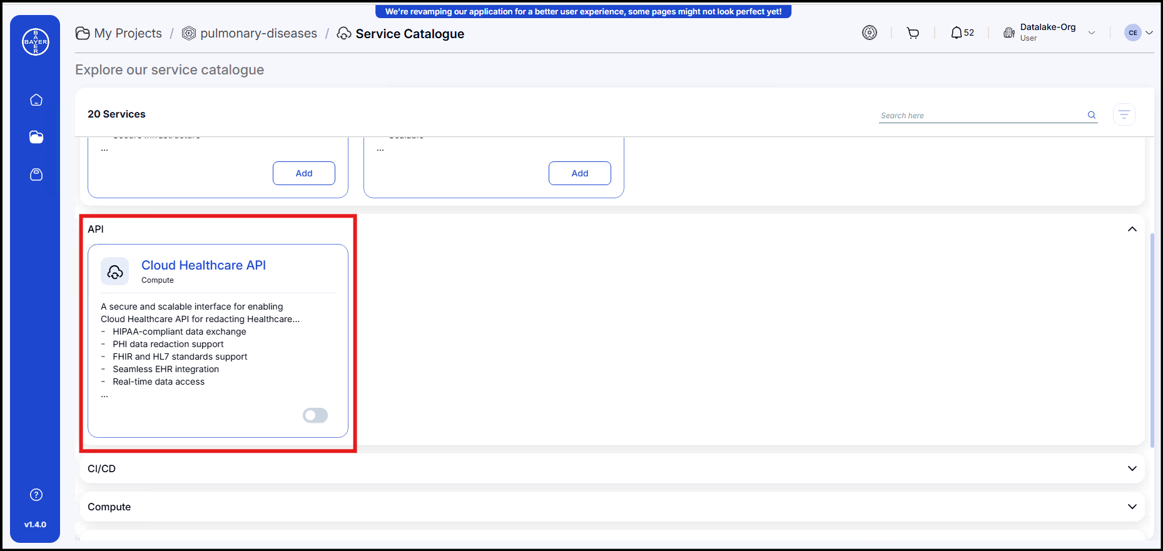Click the search magnifier icon
Screen dimensions: 1163x551
(x=1092, y=115)
